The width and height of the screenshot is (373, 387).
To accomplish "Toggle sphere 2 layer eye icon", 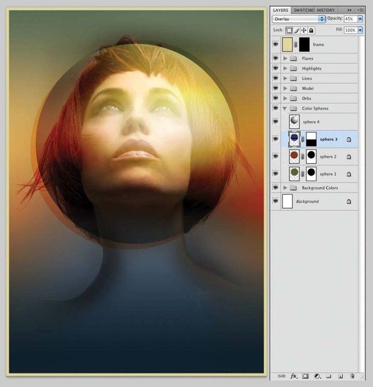I will click(276, 156).
